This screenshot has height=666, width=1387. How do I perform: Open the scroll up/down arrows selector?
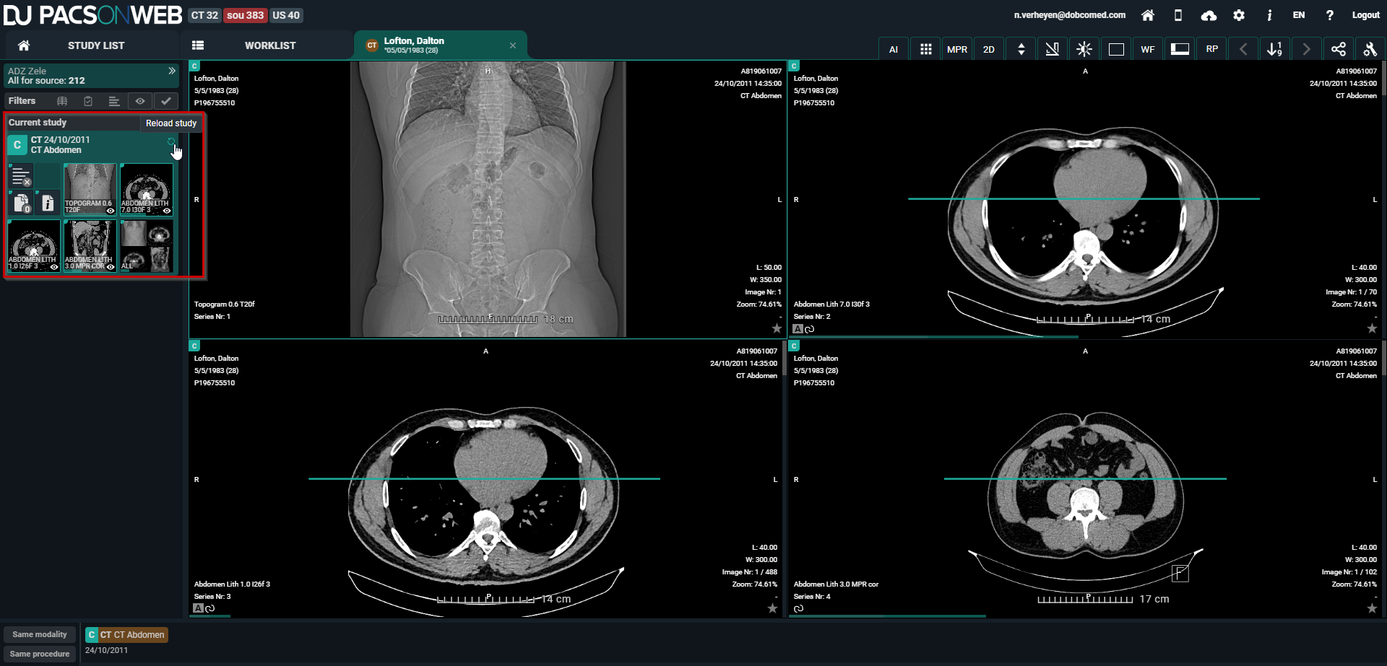pyautogui.click(x=1021, y=49)
